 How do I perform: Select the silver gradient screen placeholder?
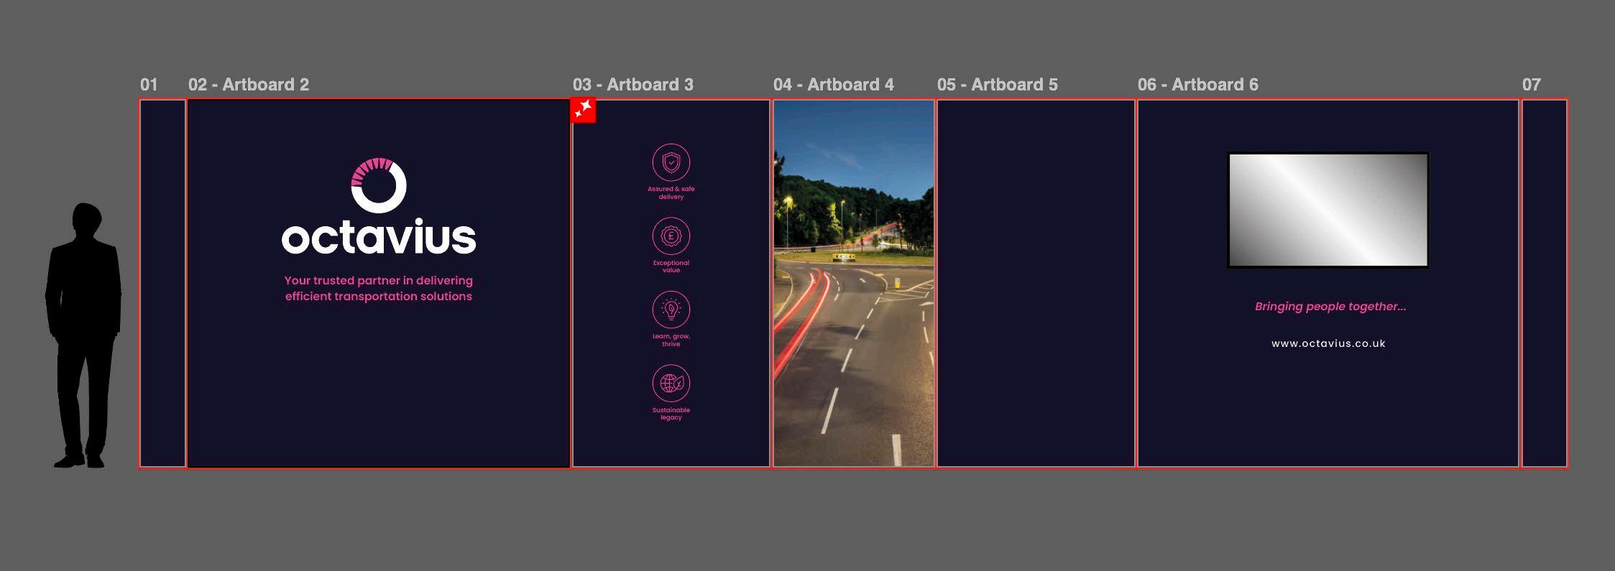pyautogui.click(x=1328, y=210)
